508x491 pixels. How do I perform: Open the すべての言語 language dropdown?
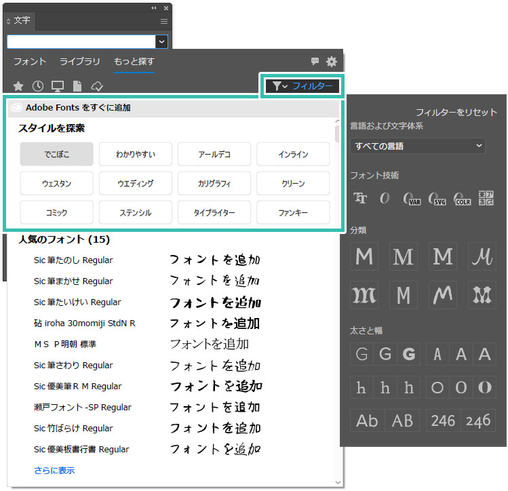coord(418,146)
